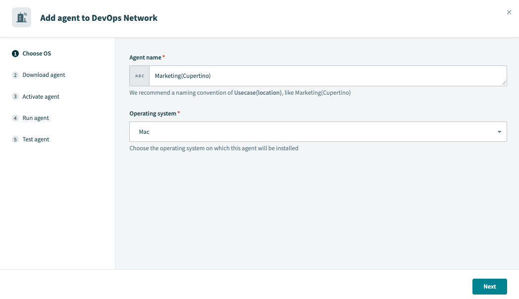Select the Choose OS step label
Viewport: 519px width, 299px height.
pos(37,54)
